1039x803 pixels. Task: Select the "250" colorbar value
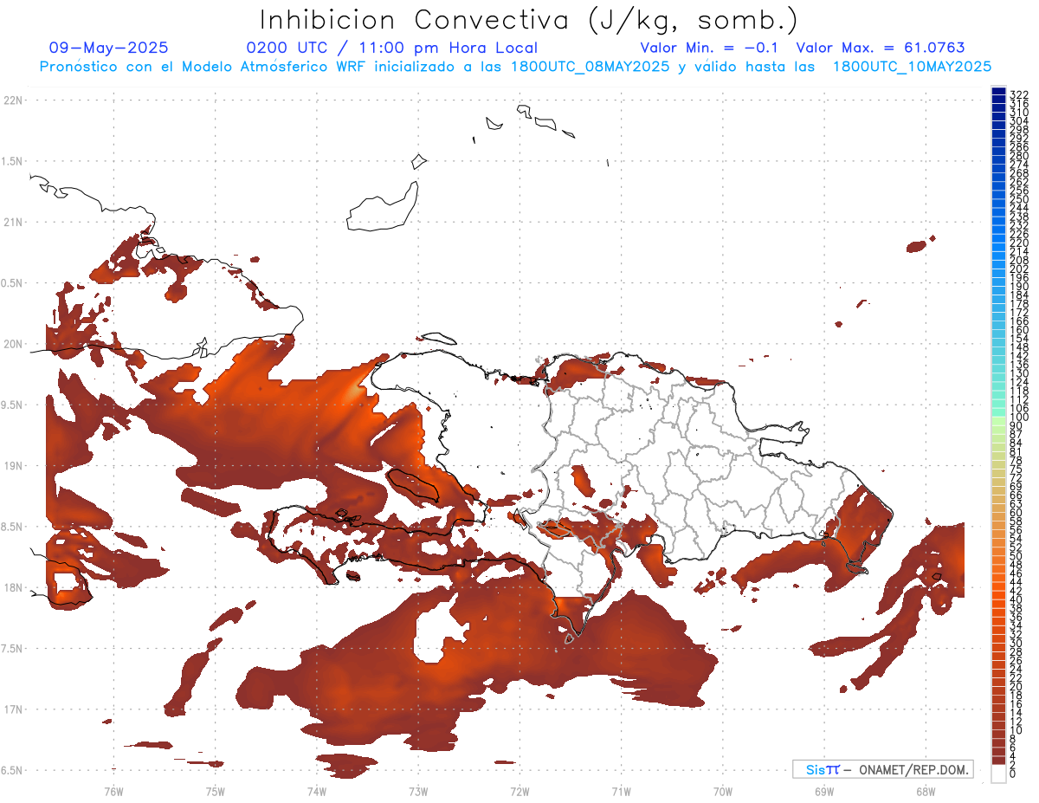point(1019,199)
